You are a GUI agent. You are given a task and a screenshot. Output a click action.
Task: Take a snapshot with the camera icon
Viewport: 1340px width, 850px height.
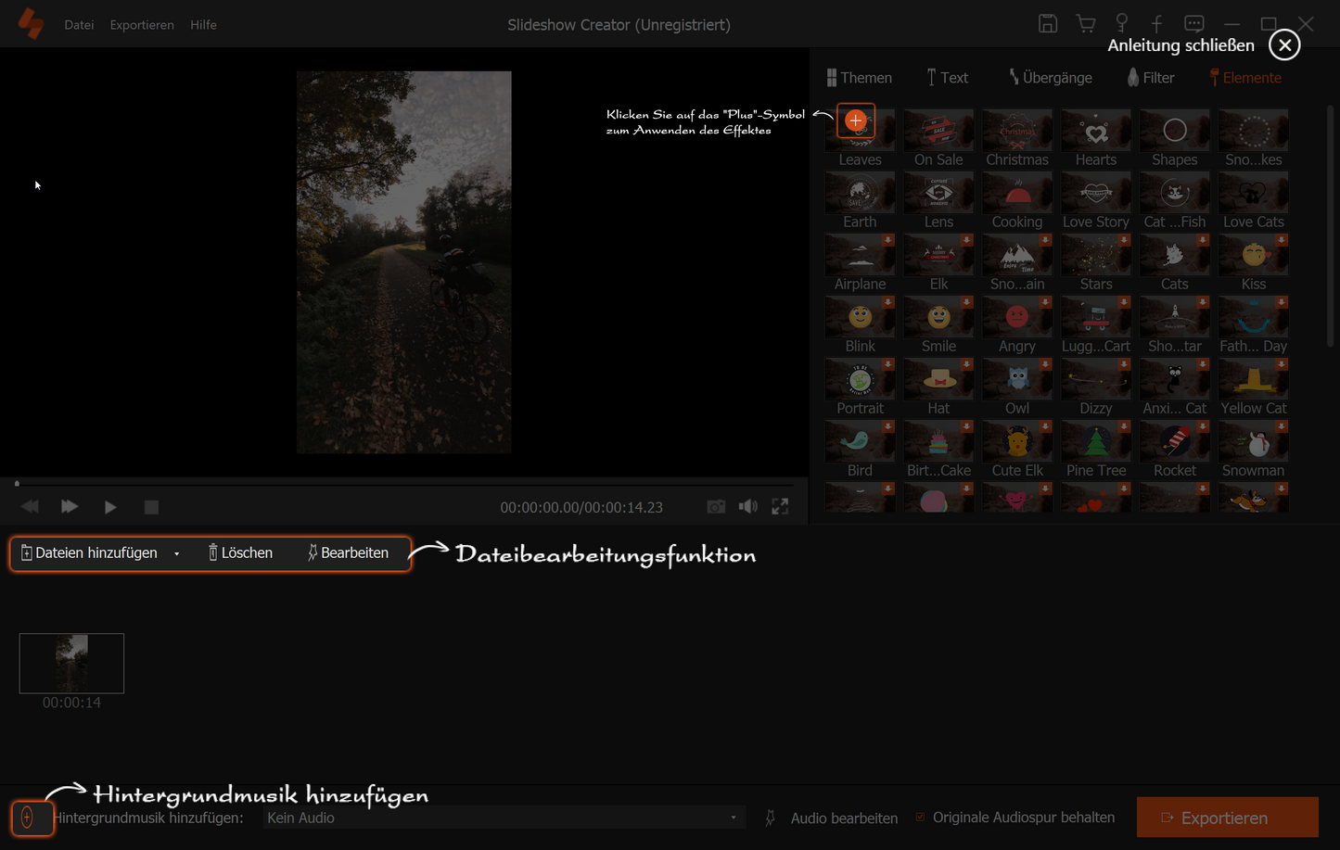[x=716, y=507]
